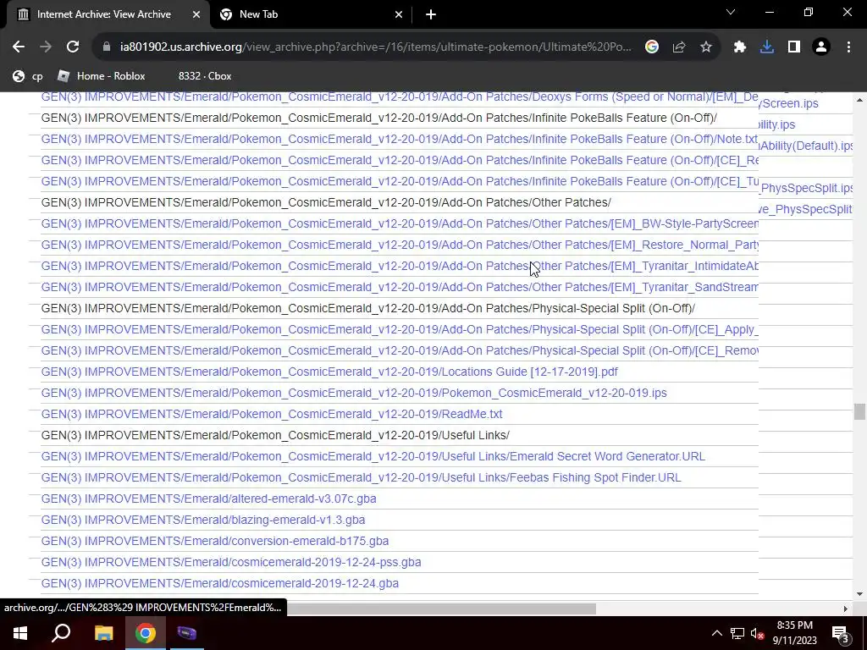Screen dimensions: 867x650
Task: Open the Infinite PokeBalls [CE]_Tu patch link
Action: click(400, 181)
